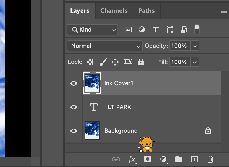The image size is (229, 167).
Task: Open the Opacity slider arrow
Action: click(195, 46)
